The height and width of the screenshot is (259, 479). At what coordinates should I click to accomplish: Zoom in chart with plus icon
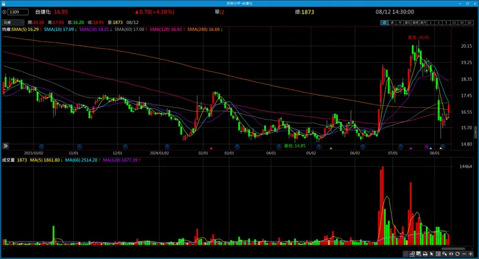click(x=471, y=254)
